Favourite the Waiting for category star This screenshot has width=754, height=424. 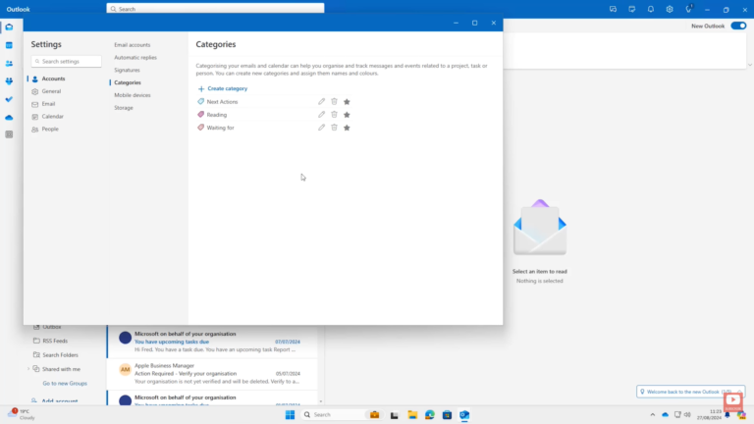tap(347, 128)
